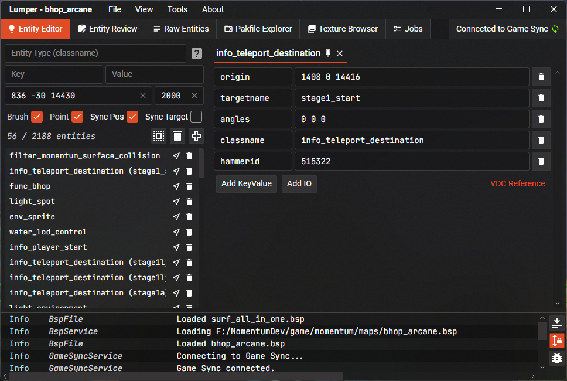Click the entity properties scroll-down arrow

(558, 303)
